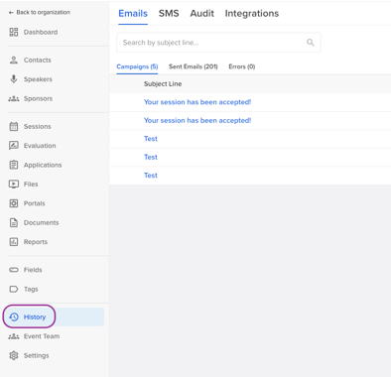Click the Applications clipboard icon
This screenshot has width=391, height=377.
pyautogui.click(x=14, y=165)
